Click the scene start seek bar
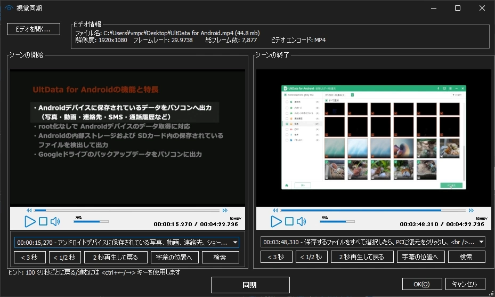495x297 pixels. (127, 211)
